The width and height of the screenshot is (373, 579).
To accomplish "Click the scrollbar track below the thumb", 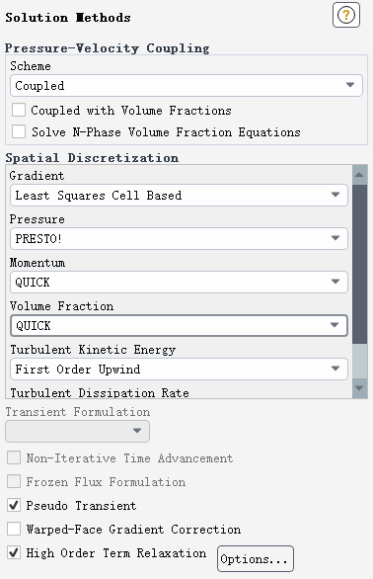I will [x=360, y=362].
